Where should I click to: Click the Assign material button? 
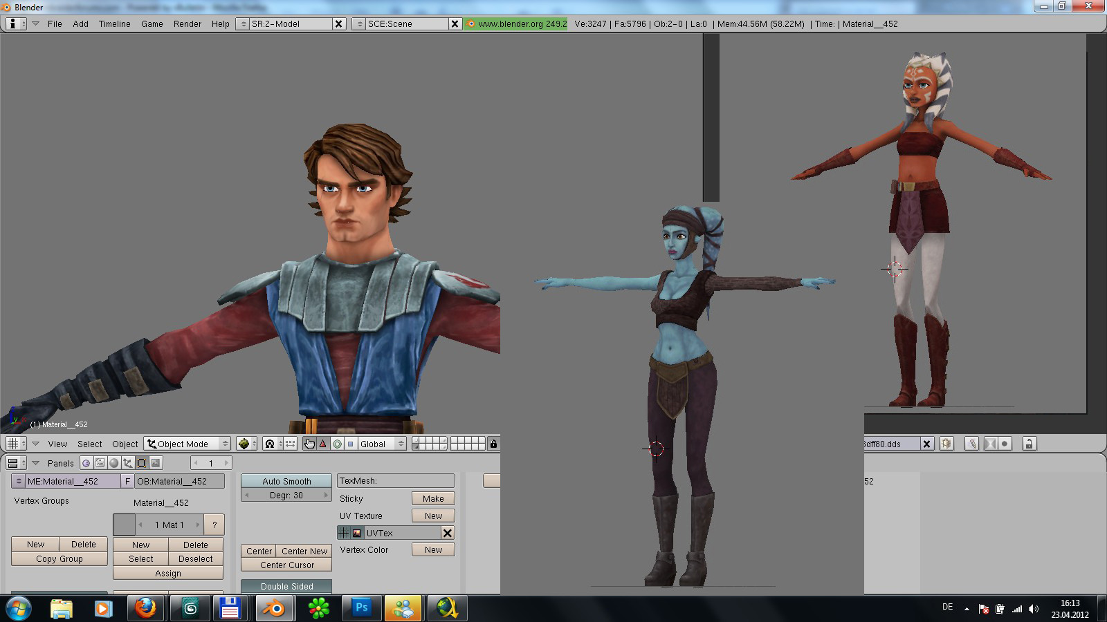click(168, 574)
